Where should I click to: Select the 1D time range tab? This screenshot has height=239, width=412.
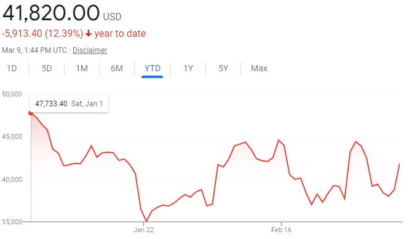tap(12, 69)
